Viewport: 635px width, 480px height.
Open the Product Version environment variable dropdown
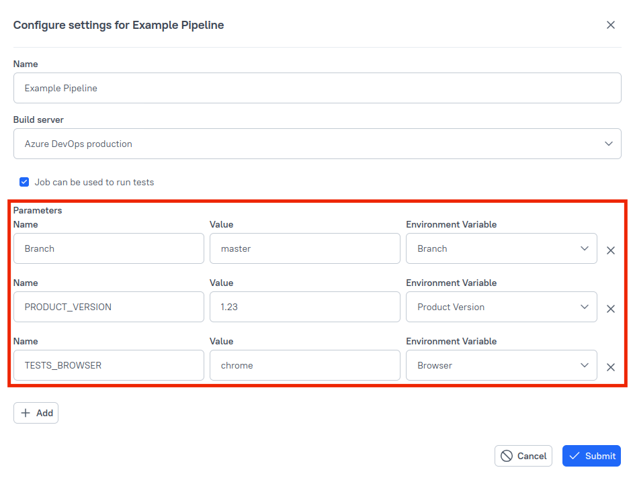click(501, 307)
